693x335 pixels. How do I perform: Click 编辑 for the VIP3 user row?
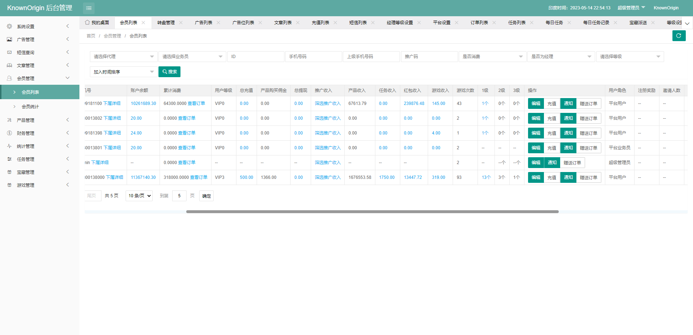click(536, 177)
